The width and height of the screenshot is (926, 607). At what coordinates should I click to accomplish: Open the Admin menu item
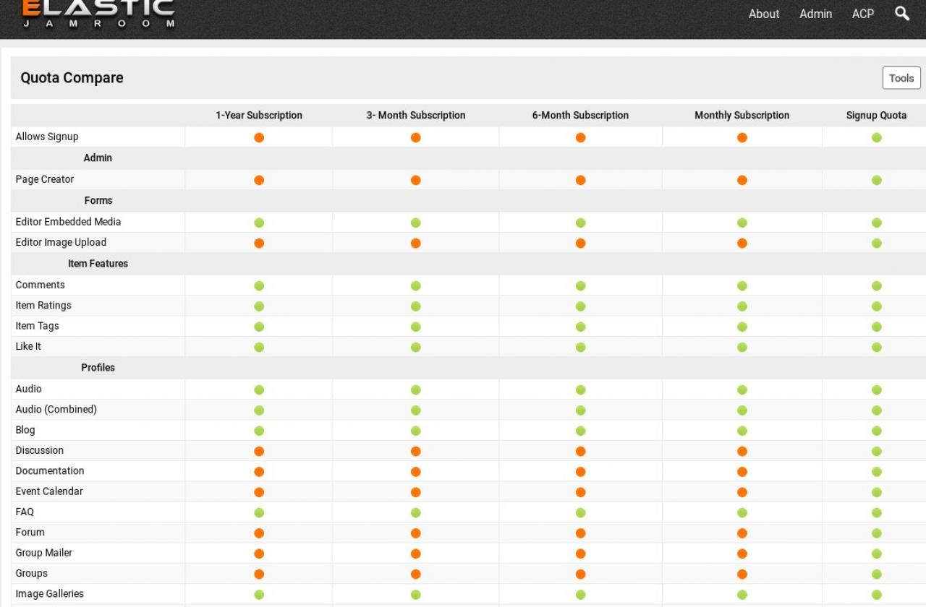[x=815, y=14]
